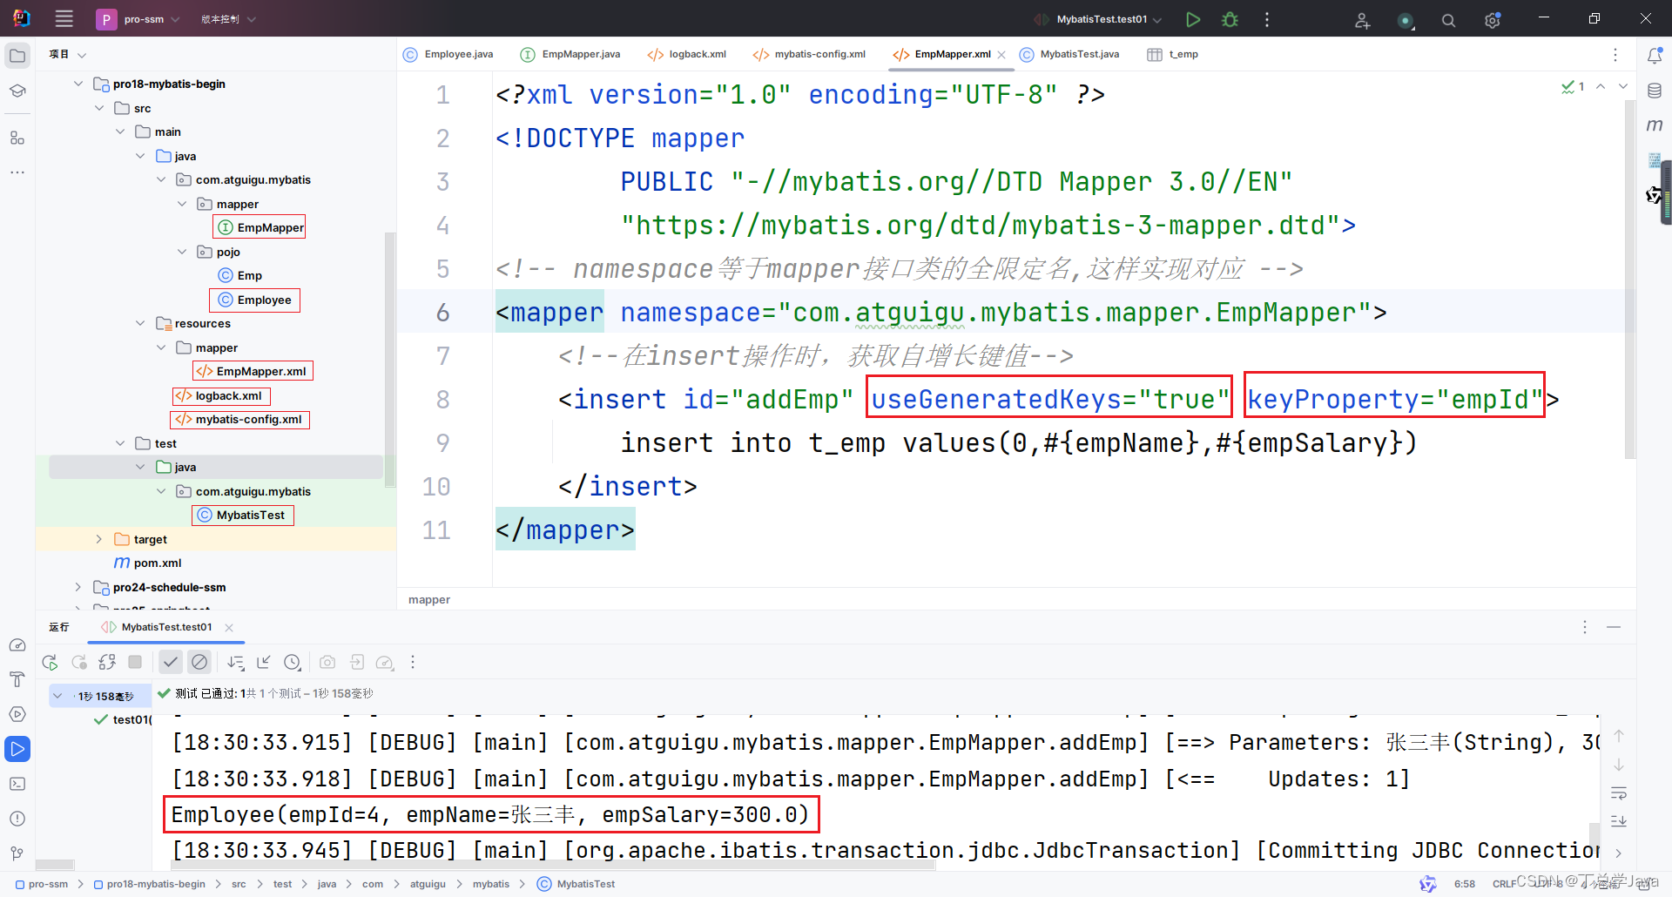1672x897 pixels.
Task: Run the current configuration with the green arrow
Action: tap(1193, 19)
